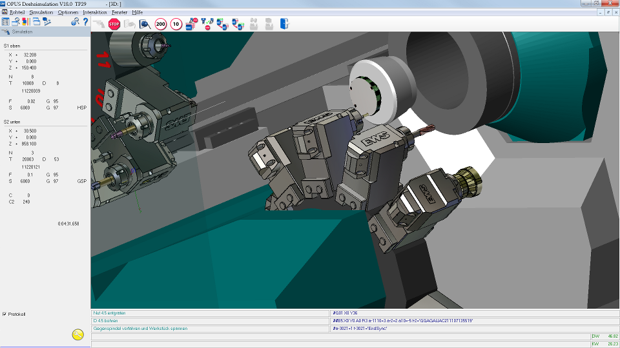Open the Optionen menu
620x348 pixels.
point(68,12)
